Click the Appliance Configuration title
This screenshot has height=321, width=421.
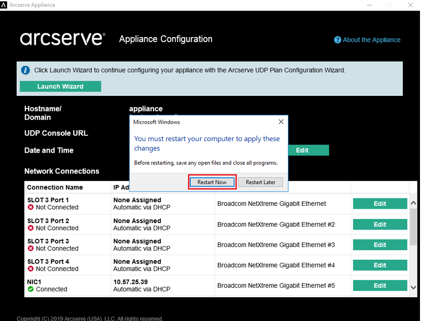pos(166,39)
